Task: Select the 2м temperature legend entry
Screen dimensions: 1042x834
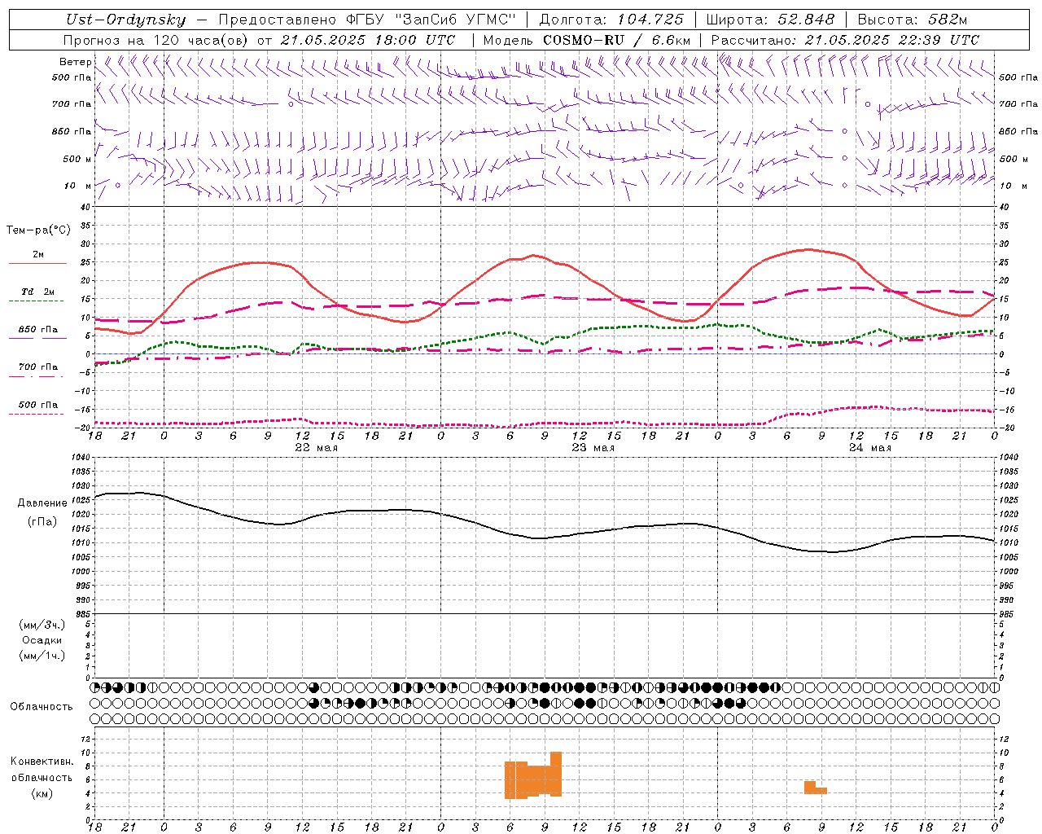Action: (x=38, y=254)
